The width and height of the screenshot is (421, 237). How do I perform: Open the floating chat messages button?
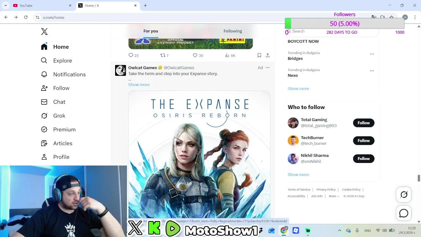click(x=404, y=213)
